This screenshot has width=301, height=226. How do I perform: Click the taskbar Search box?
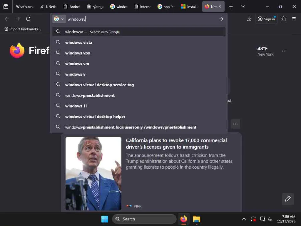point(144,219)
